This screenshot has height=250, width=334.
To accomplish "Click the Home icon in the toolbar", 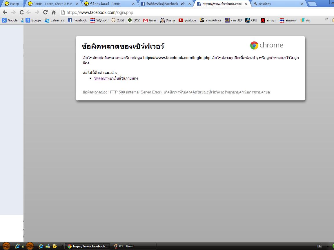I will [54, 12].
